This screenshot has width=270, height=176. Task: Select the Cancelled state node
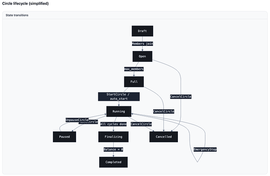point(163,137)
